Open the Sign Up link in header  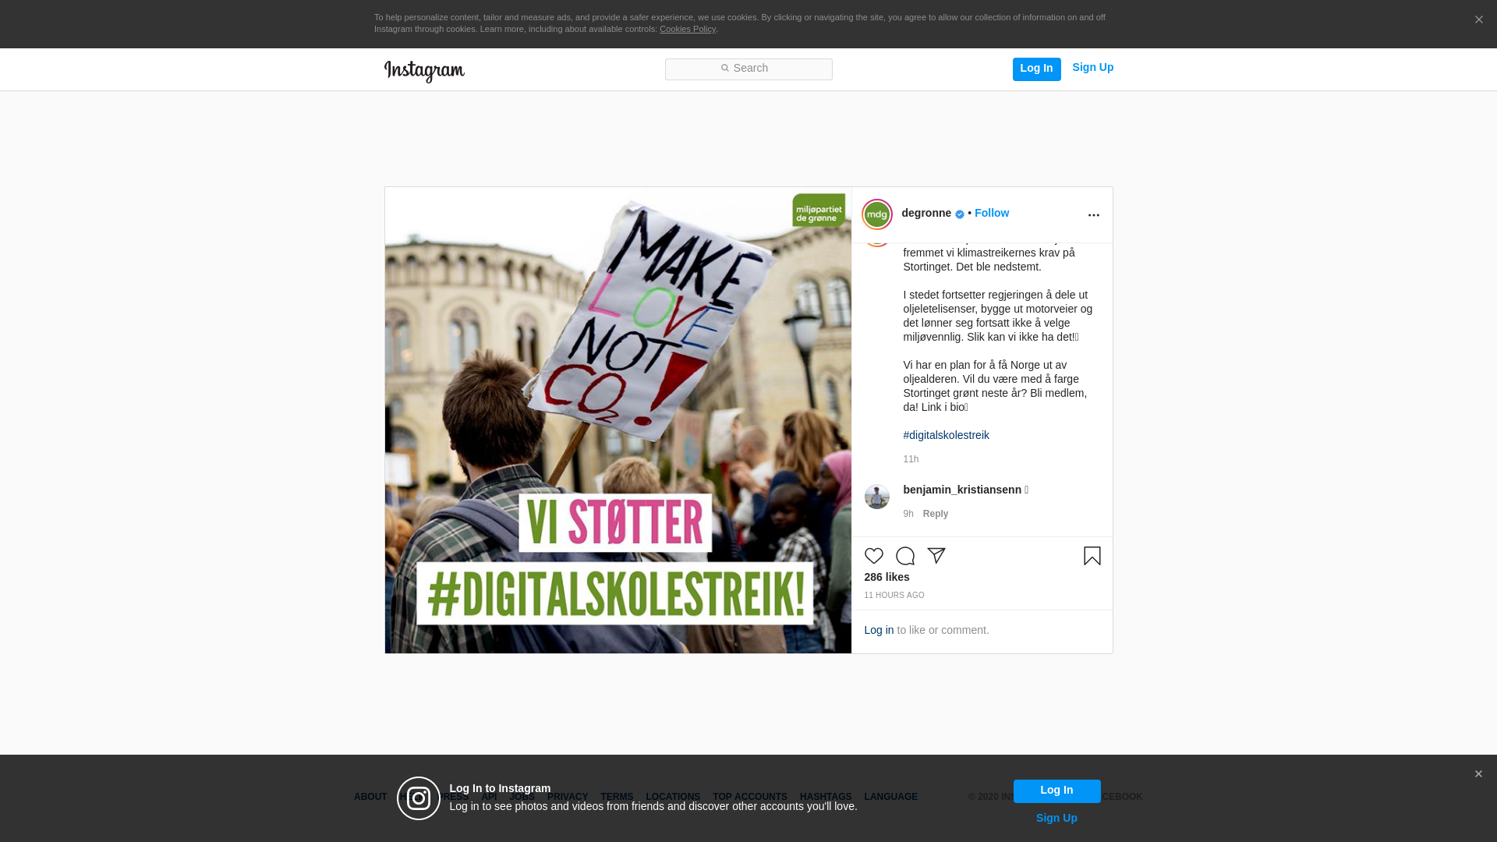(x=1092, y=68)
